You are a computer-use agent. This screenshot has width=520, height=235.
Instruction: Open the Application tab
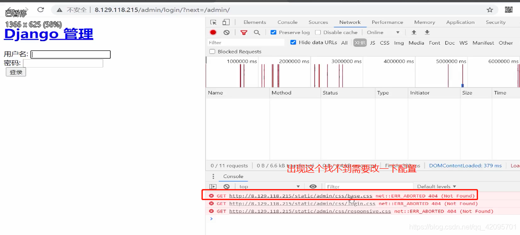click(x=460, y=22)
